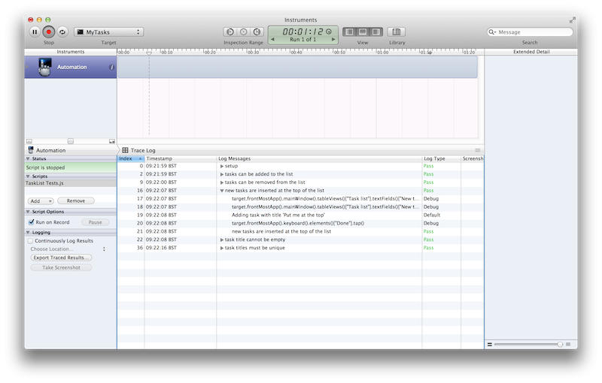The width and height of the screenshot is (602, 383).
Task: Click the Debug log type at index 17
Action: pos(430,199)
